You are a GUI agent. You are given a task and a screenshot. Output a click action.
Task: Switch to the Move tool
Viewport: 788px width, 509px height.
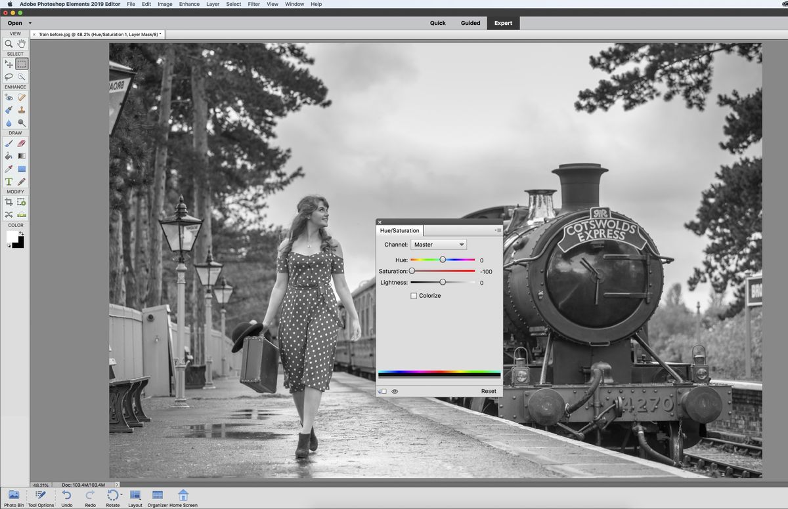[8, 64]
